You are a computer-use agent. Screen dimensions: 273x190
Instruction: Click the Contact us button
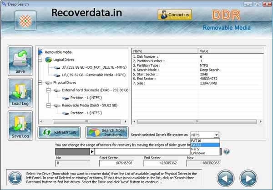(x=175, y=15)
